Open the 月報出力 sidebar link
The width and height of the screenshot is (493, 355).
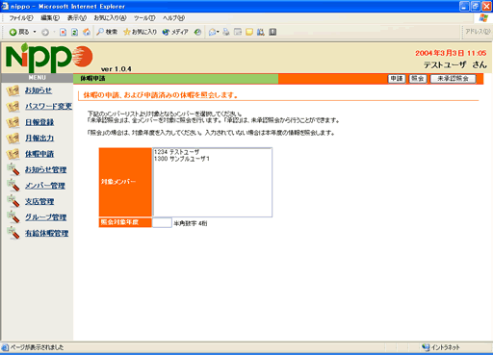pos(39,138)
